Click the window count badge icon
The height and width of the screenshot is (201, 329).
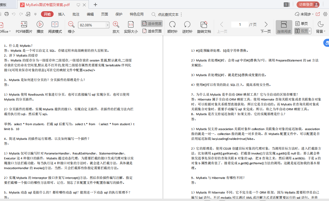tap(287, 4)
